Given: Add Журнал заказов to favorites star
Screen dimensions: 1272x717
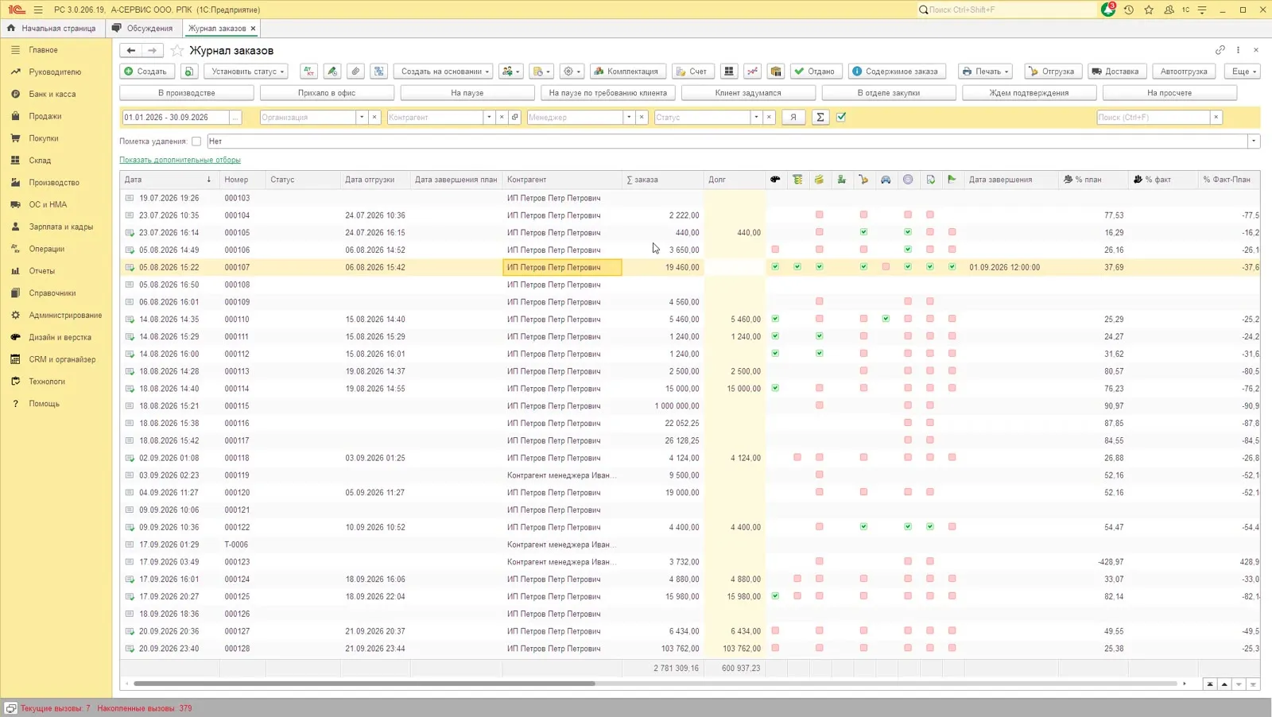Looking at the screenshot, I should (177, 50).
